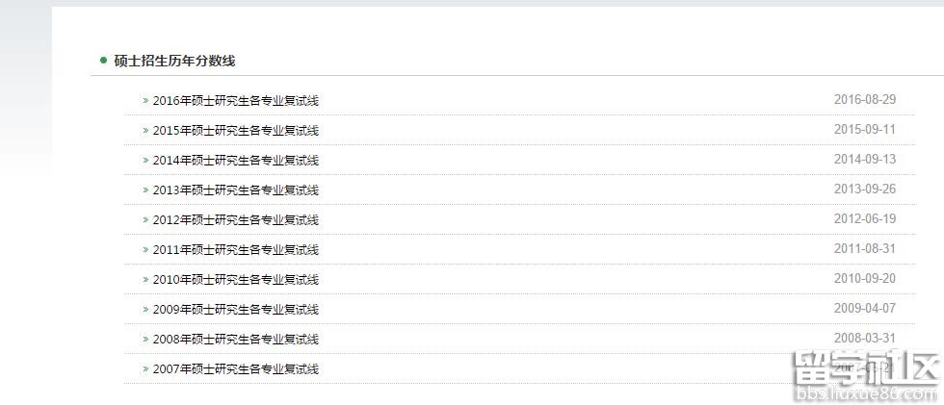Click the green arrow icon before the 2012 entry

[145, 219]
